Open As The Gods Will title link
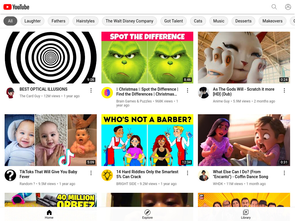 click(x=244, y=92)
